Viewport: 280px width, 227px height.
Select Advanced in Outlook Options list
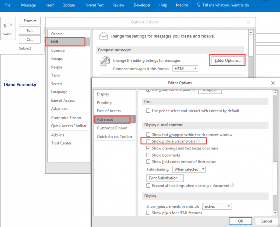pyautogui.click(x=69, y=108)
